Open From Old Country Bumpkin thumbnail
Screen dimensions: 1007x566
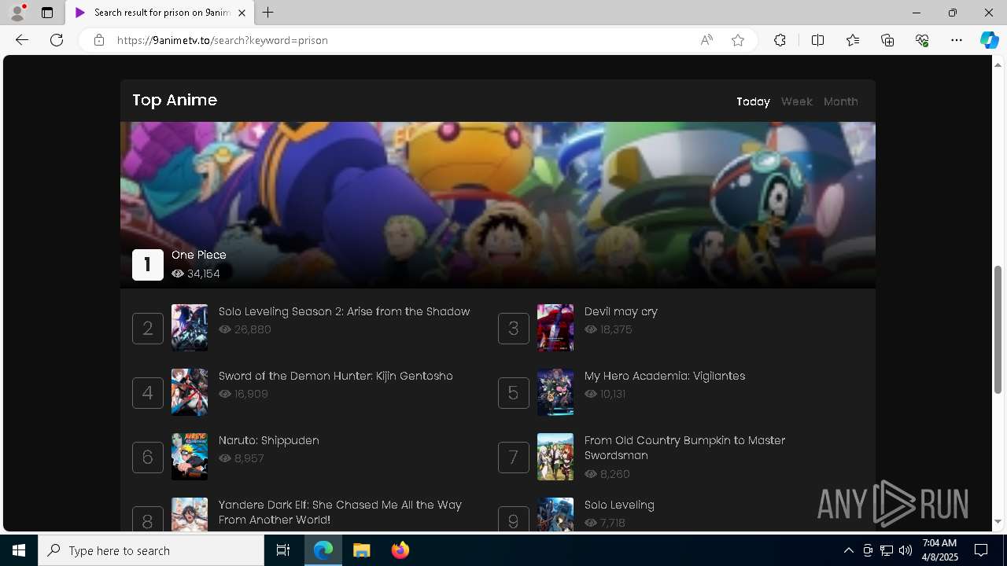point(555,457)
